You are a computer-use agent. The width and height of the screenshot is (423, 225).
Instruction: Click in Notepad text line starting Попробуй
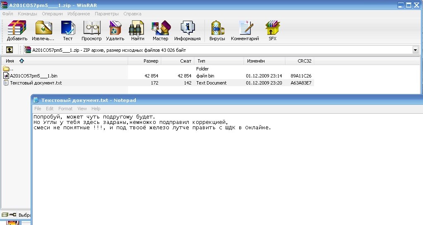pos(94,117)
